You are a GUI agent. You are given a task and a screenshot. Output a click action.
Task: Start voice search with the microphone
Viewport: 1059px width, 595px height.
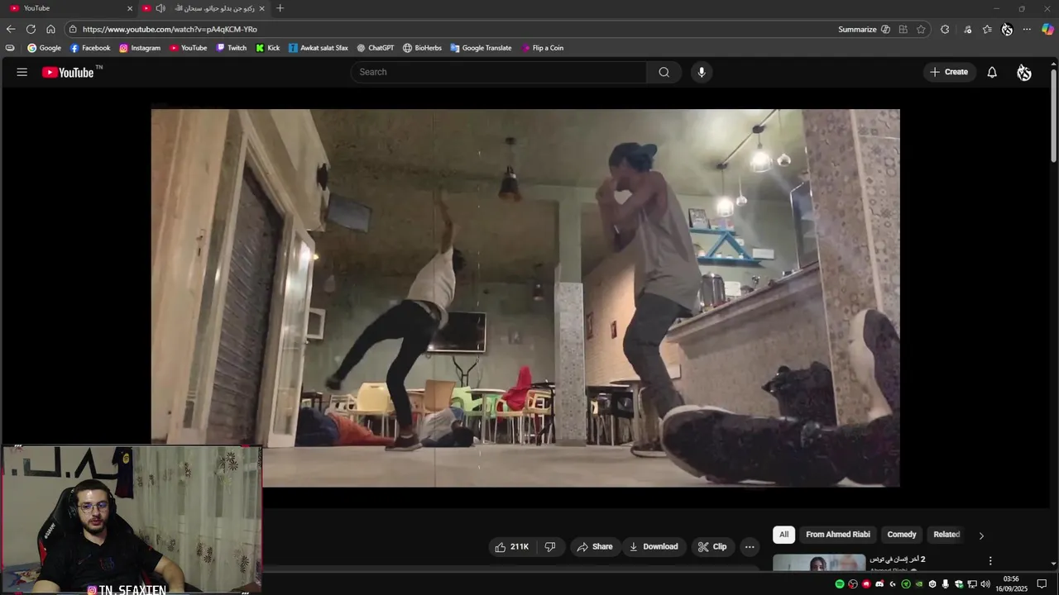(x=702, y=72)
